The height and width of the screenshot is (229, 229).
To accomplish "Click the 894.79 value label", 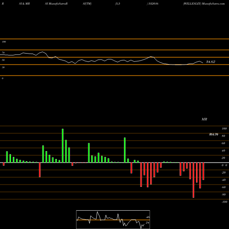I will tap(213, 134).
